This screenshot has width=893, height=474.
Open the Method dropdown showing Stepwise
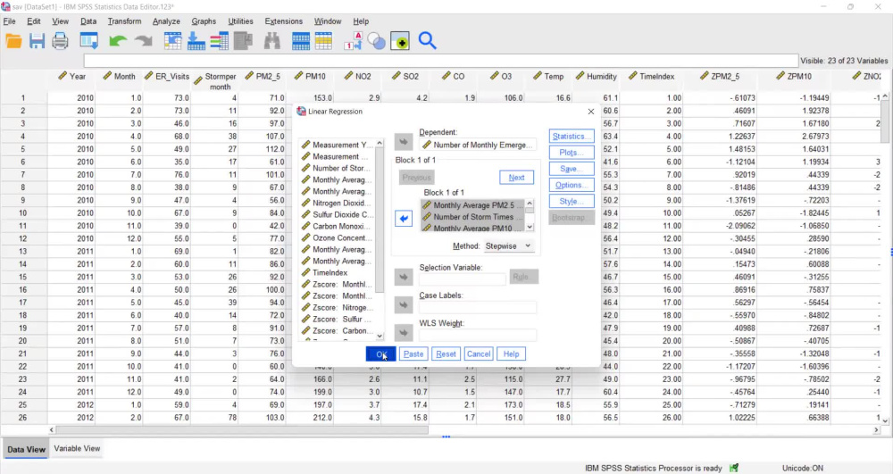(508, 245)
